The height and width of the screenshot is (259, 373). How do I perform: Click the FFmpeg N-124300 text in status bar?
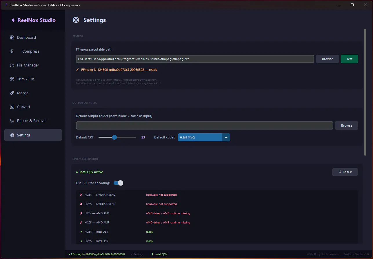point(98,254)
